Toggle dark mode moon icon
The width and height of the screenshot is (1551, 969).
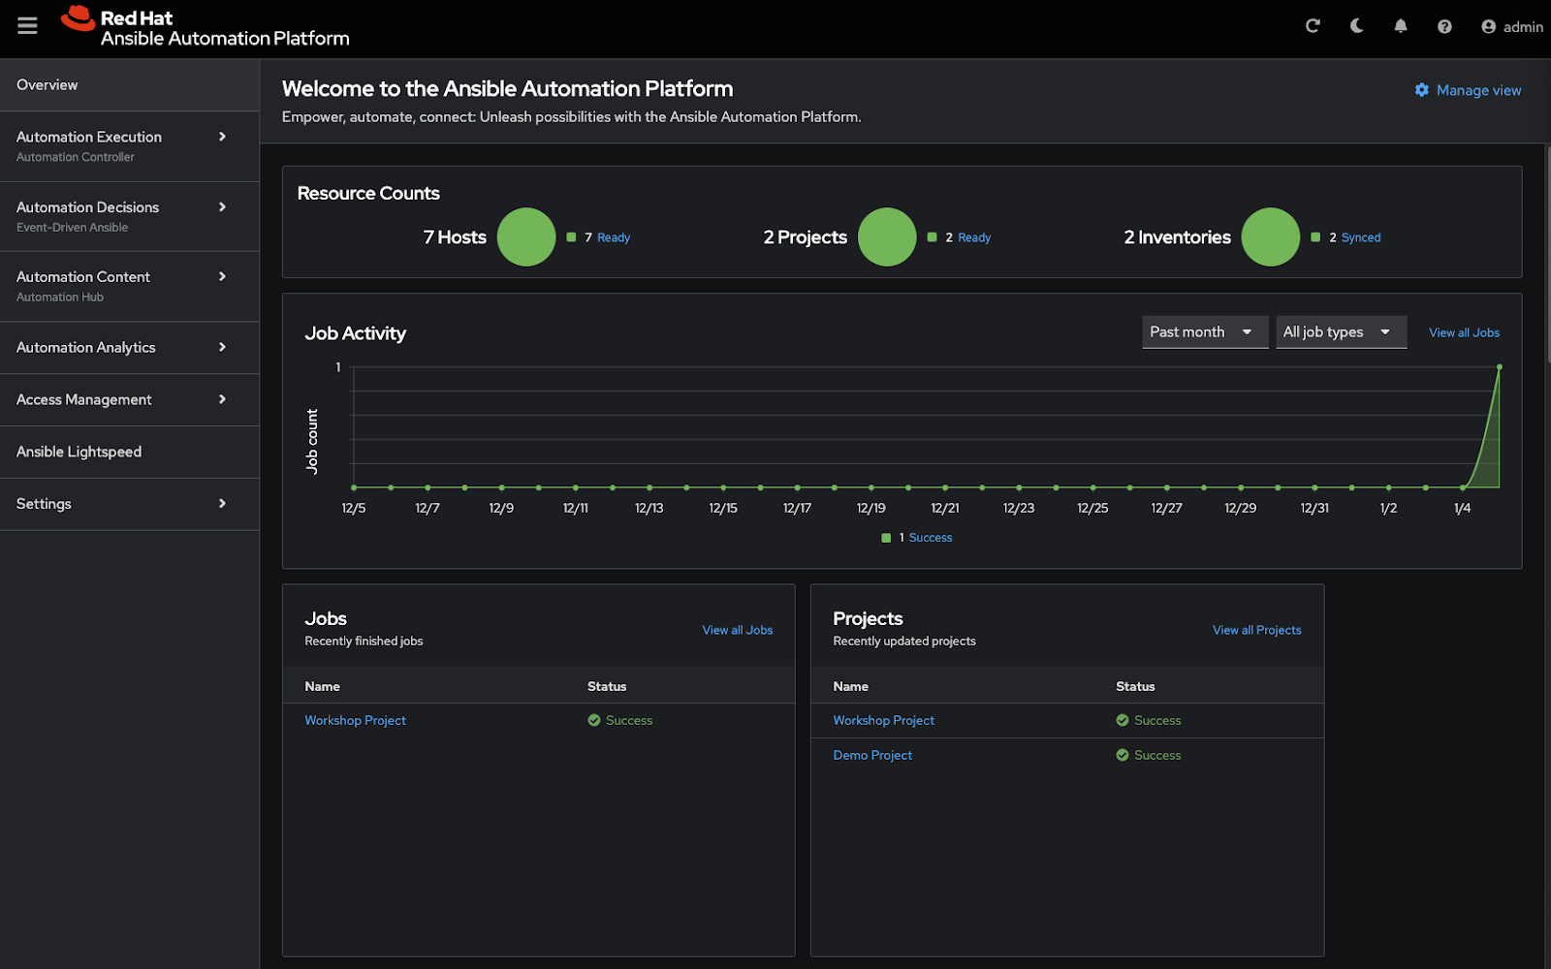click(x=1356, y=26)
